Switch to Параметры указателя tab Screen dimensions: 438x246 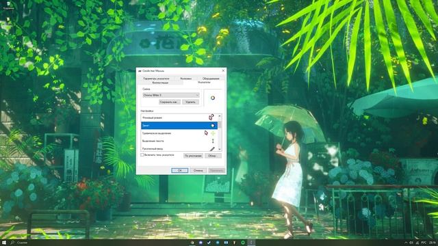pyautogui.click(x=156, y=79)
